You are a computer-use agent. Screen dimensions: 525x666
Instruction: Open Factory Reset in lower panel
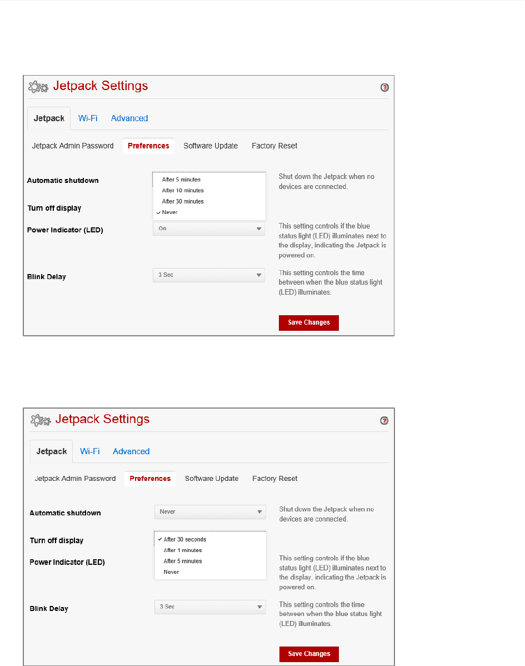click(x=275, y=479)
